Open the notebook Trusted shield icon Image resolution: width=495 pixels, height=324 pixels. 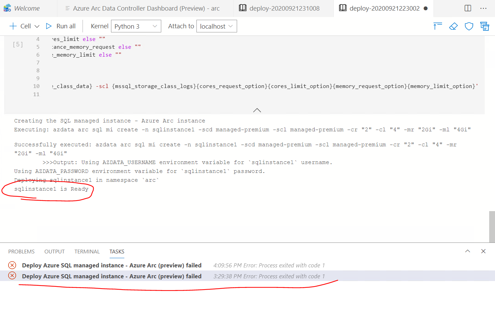point(469,26)
